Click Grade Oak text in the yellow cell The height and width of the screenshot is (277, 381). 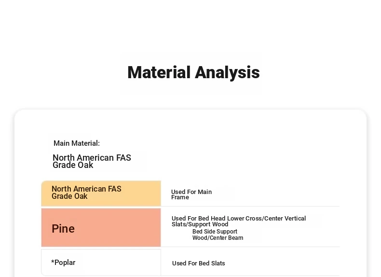(69, 196)
